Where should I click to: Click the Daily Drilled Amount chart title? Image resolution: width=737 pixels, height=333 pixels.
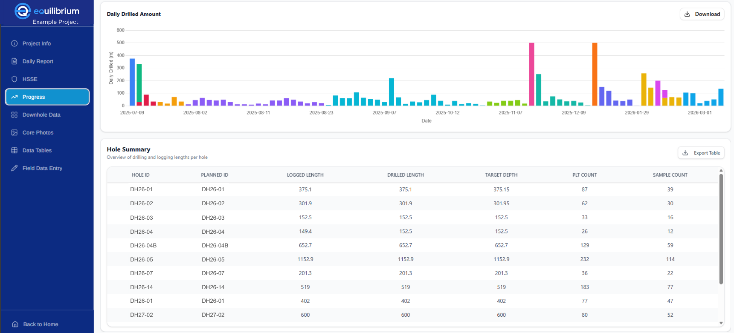click(x=134, y=14)
